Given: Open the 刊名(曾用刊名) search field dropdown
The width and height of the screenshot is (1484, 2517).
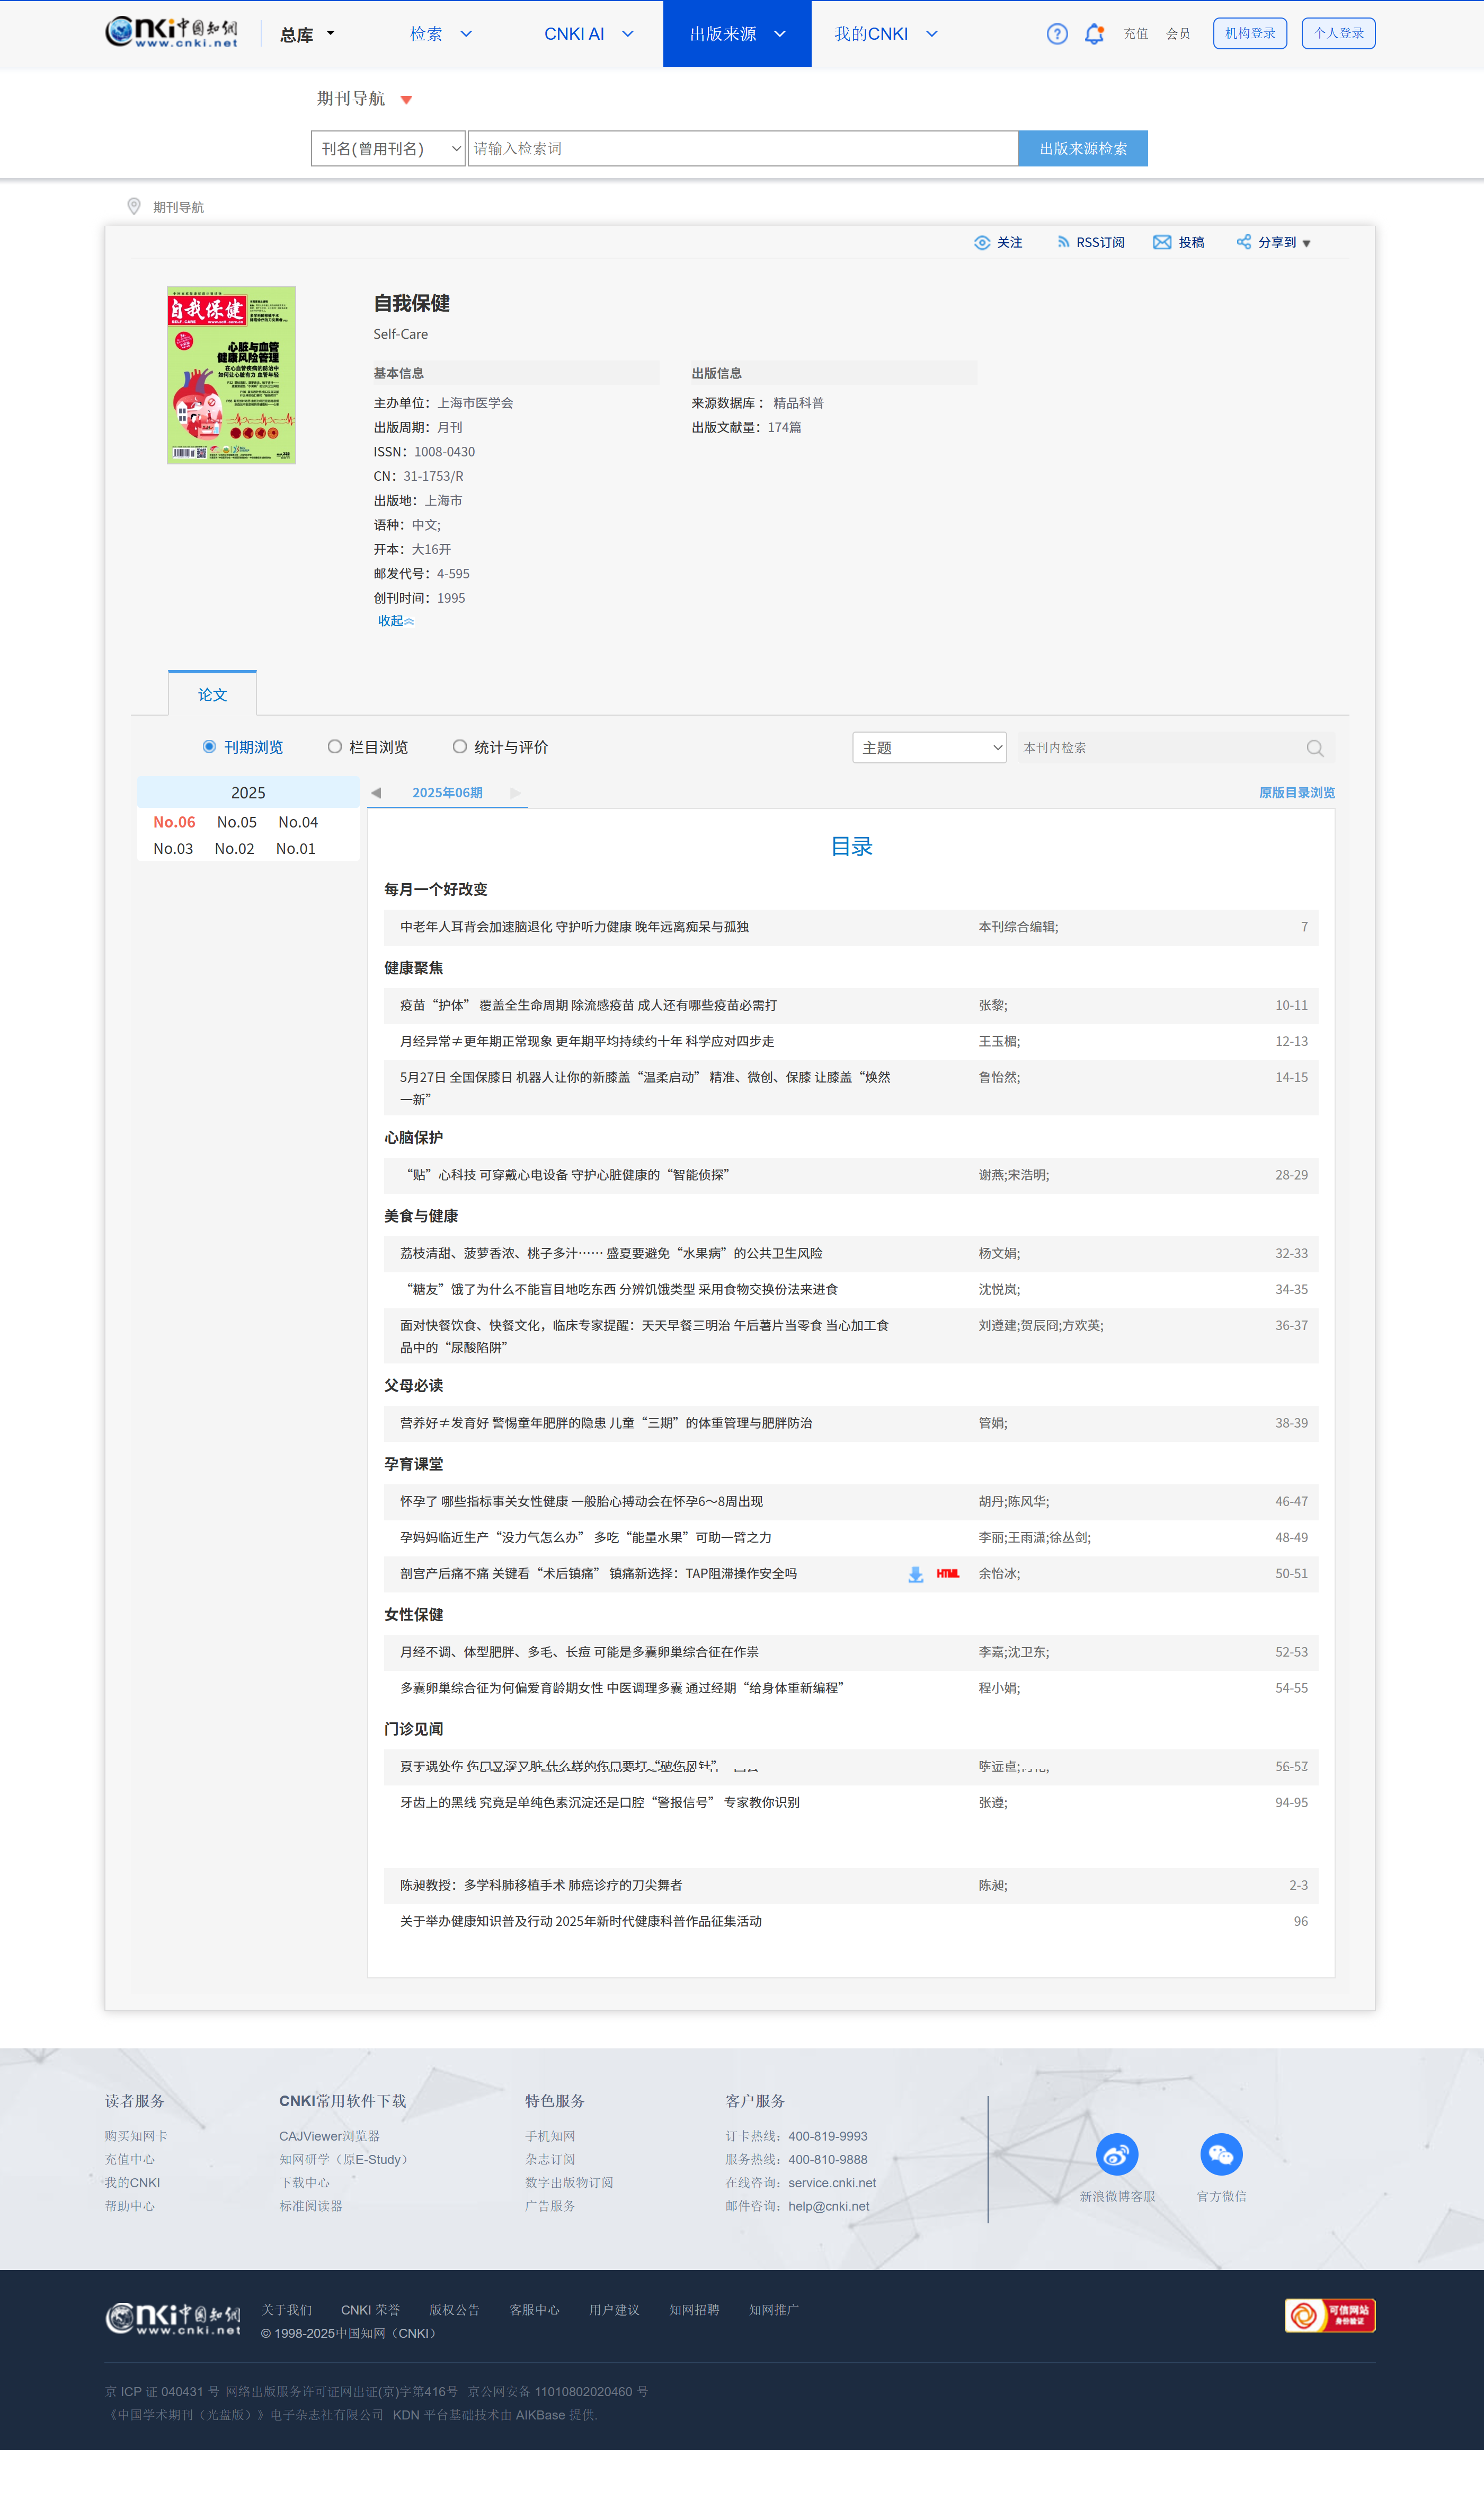Looking at the screenshot, I should point(388,149).
